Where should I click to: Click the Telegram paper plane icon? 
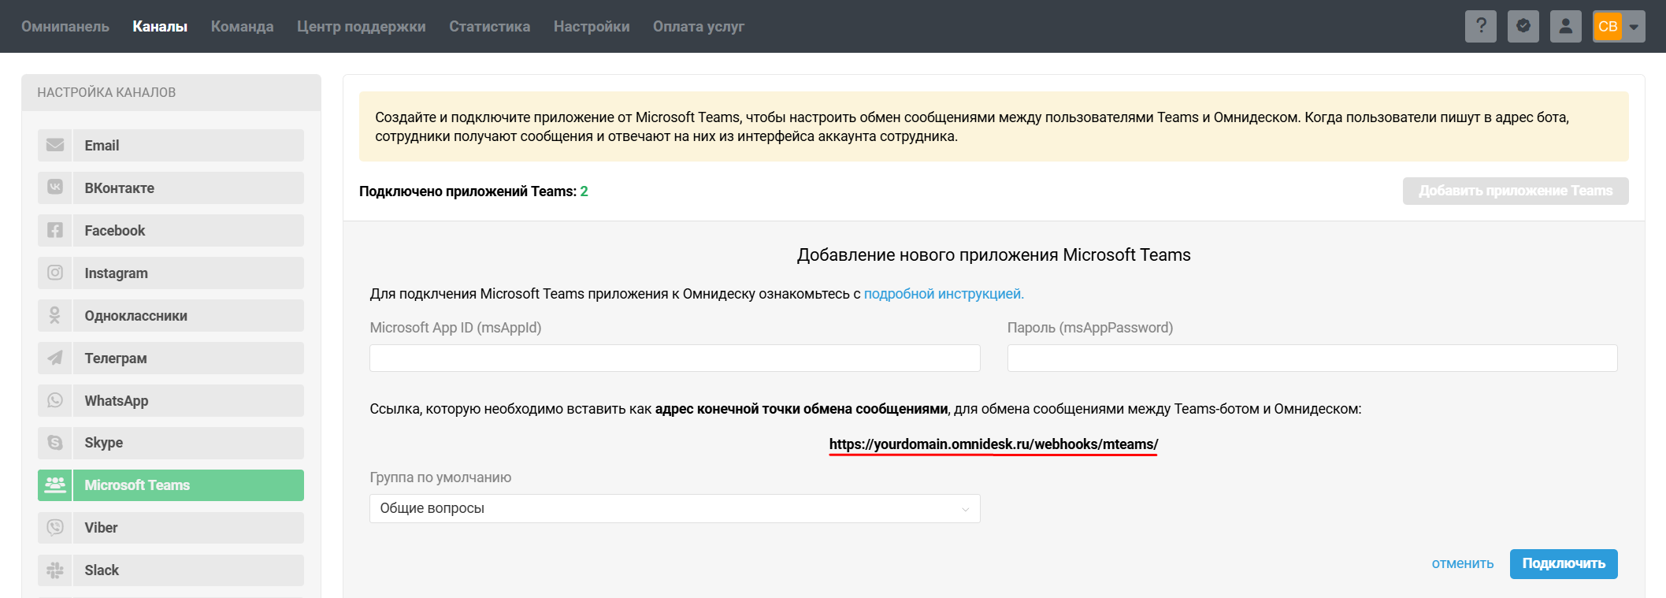tap(55, 358)
